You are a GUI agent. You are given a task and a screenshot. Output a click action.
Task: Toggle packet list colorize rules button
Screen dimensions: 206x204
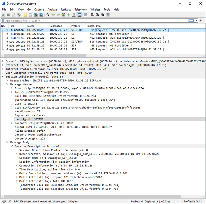coord(85,15)
